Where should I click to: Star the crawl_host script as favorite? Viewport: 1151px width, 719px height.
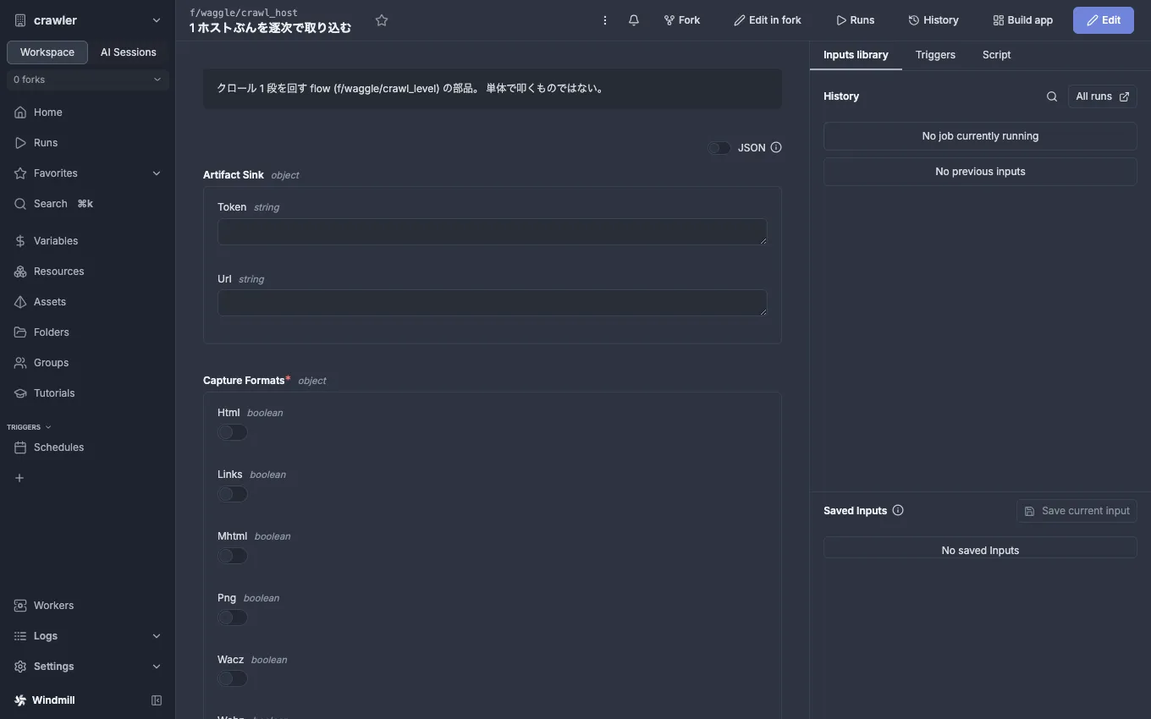(382, 20)
